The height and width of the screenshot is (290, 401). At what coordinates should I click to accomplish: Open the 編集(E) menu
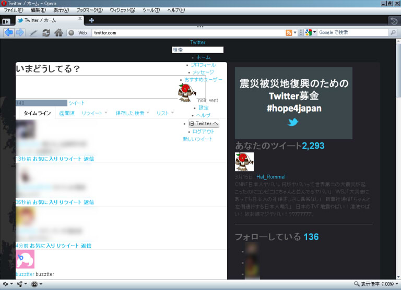[x=38, y=10]
